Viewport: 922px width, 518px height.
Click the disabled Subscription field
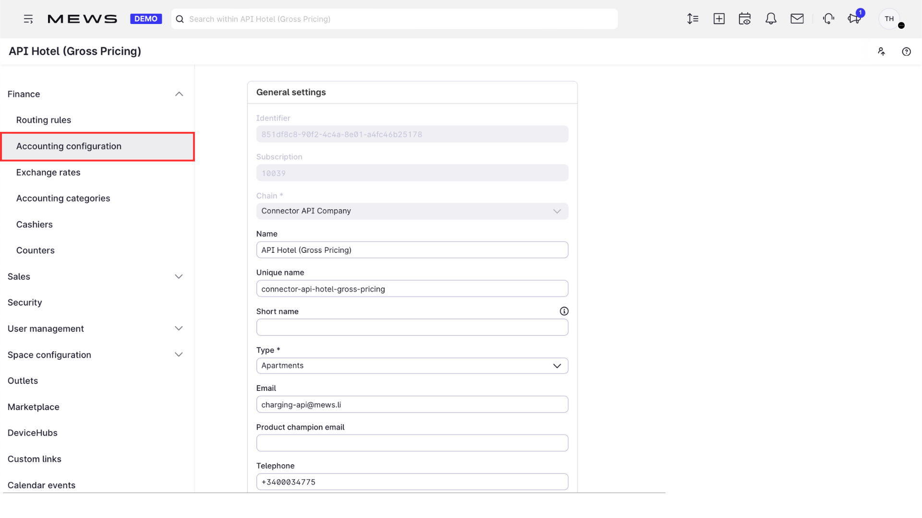pyautogui.click(x=412, y=173)
